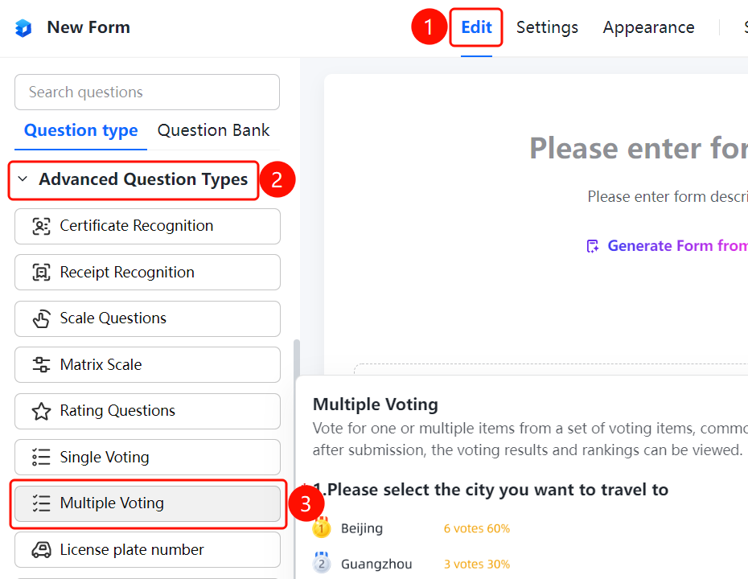Screen dimensions: 748x579
Task: Click the app logo beside New Form
Action: point(23,27)
